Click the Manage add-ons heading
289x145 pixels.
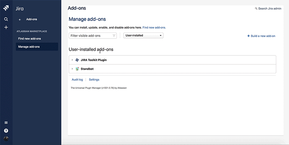(x=87, y=19)
